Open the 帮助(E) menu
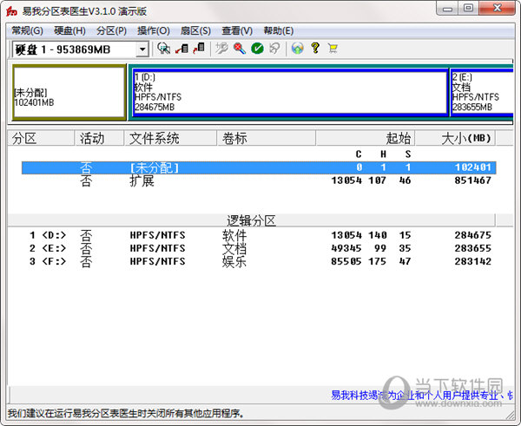The width and height of the screenshot is (521, 426). (x=279, y=31)
